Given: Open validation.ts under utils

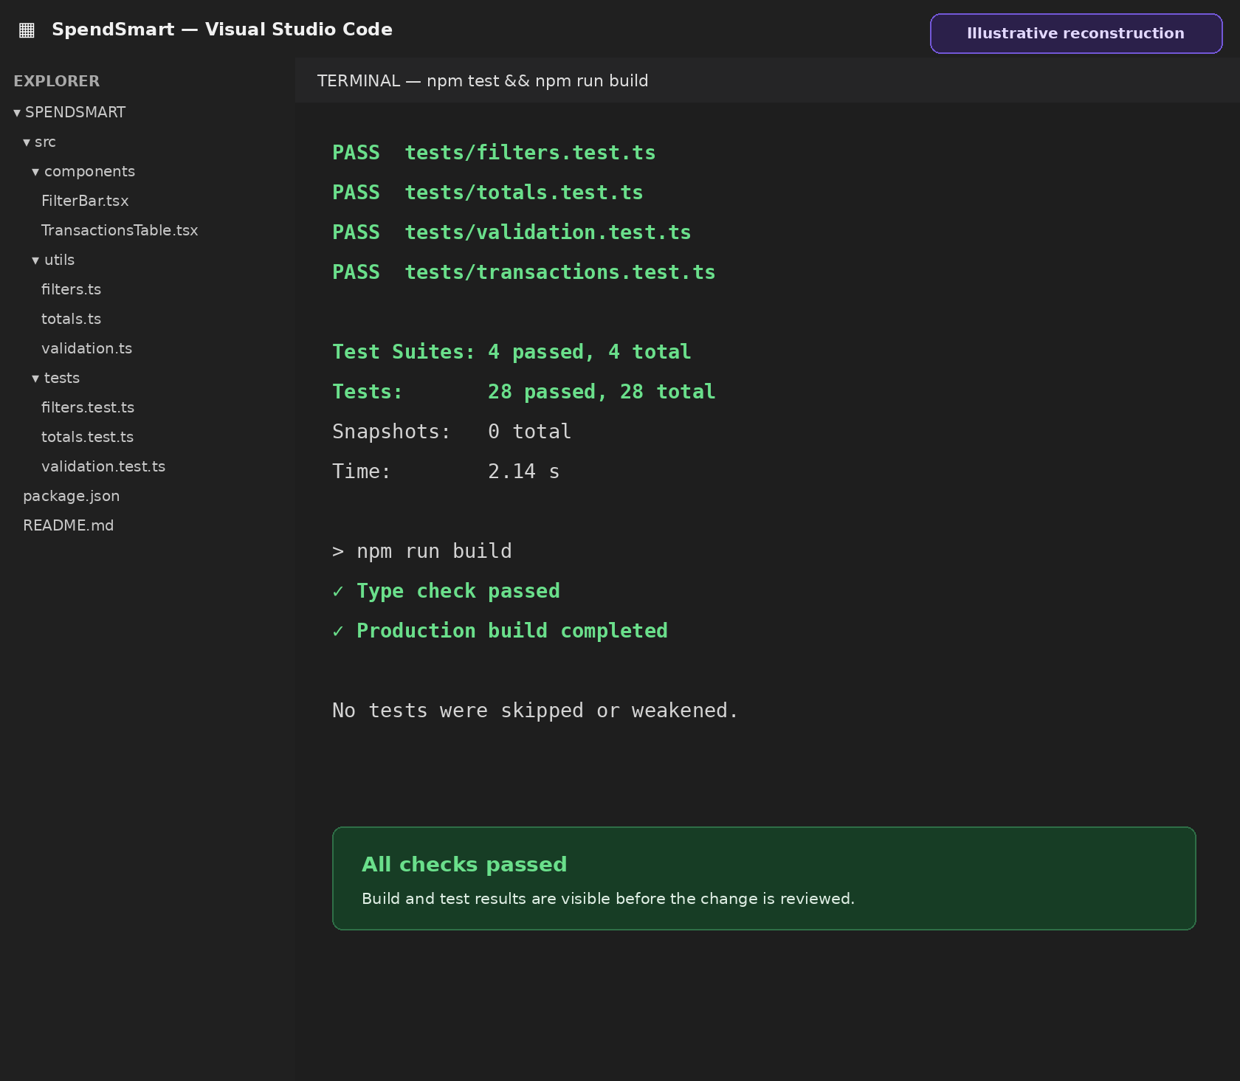Looking at the screenshot, I should tap(86, 348).
